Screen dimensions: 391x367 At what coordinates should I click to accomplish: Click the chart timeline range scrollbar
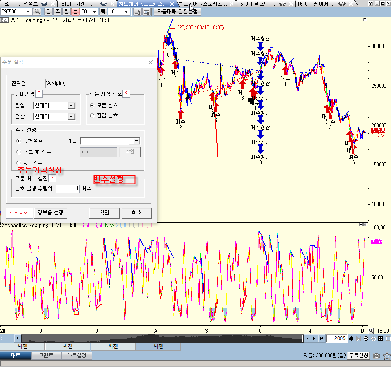point(163,338)
